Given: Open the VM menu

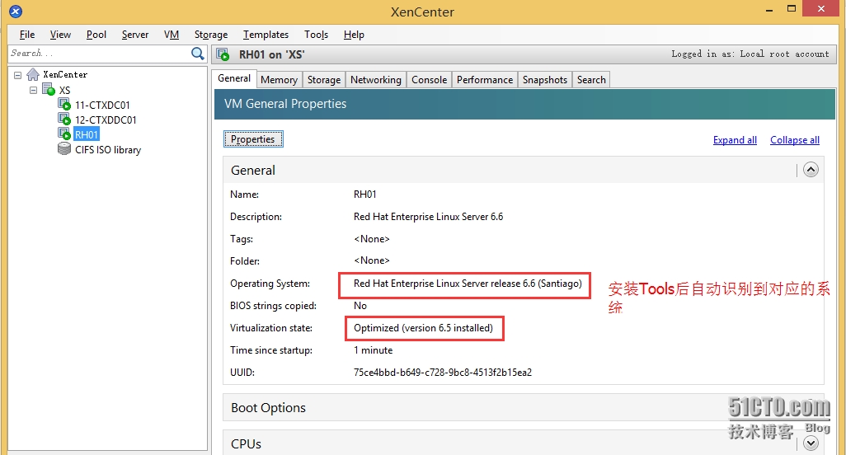Looking at the screenshot, I should pyautogui.click(x=172, y=35).
